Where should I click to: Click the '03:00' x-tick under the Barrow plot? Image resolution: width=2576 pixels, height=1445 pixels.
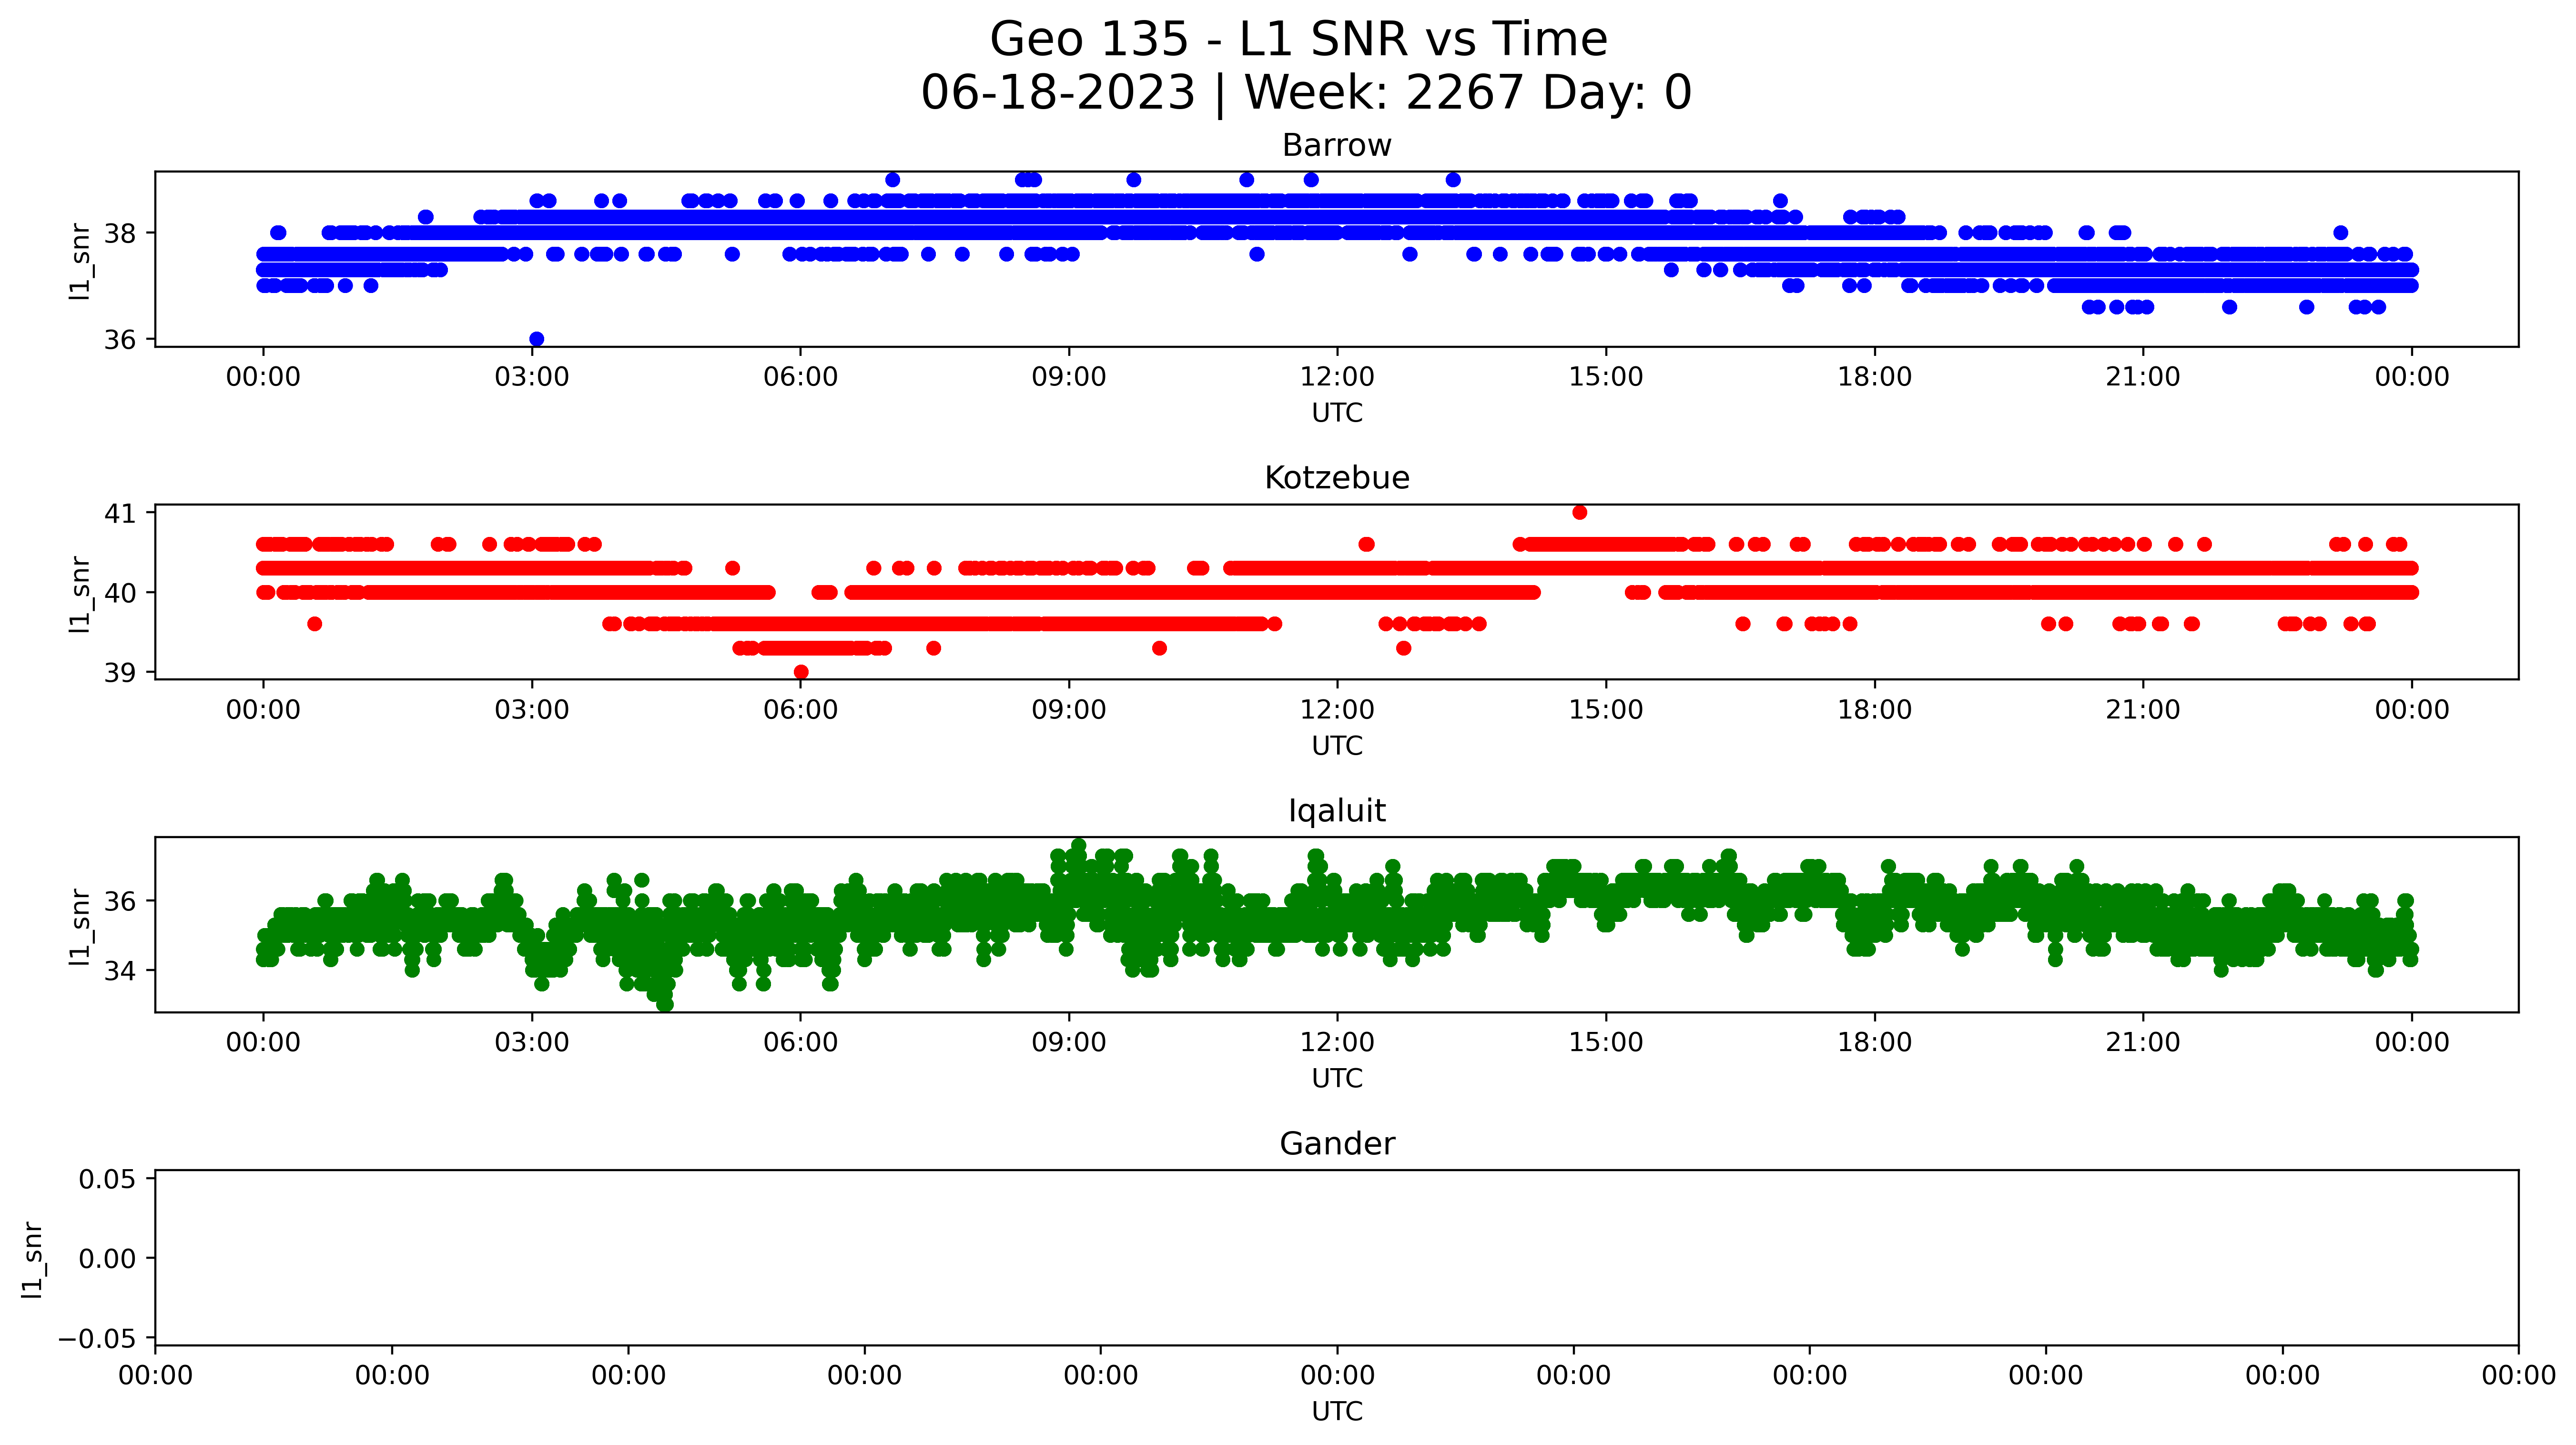tap(532, 377)
